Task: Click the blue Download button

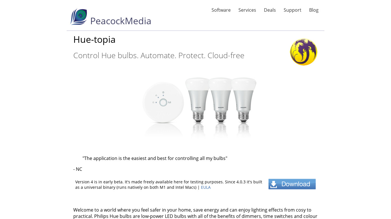Action: [292, 184]
